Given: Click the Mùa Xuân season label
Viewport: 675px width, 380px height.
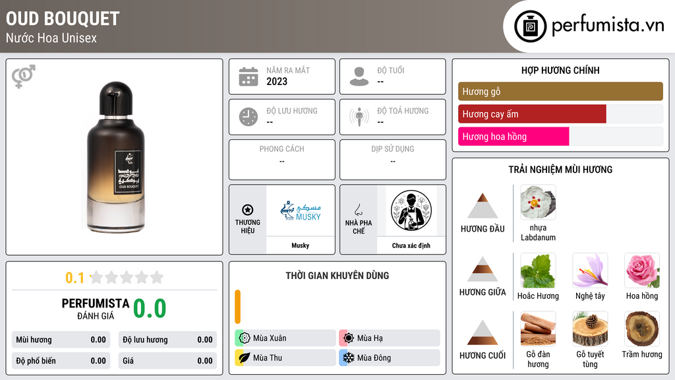Looking at the screenshot, I should [270, 338].
